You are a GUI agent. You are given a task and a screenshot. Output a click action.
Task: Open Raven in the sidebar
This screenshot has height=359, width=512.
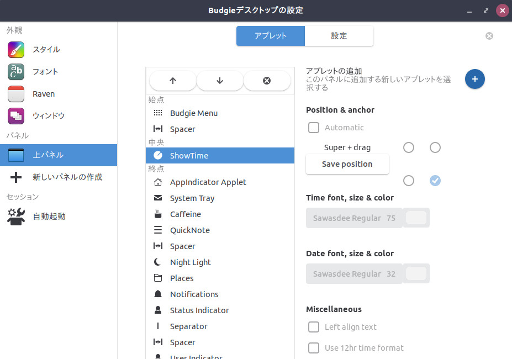(x=59, y=94)
